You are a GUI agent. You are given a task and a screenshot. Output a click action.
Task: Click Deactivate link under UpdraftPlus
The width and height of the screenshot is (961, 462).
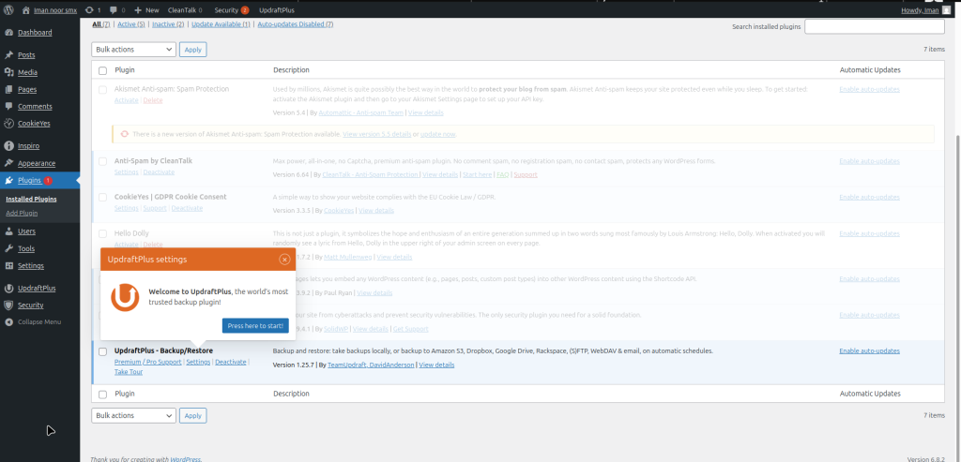click(230, 362)
